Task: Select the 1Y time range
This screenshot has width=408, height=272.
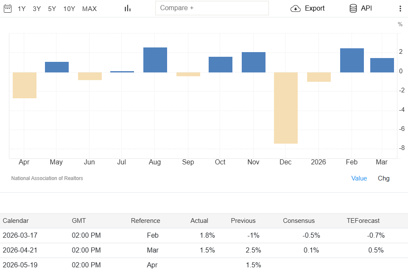Action: tap(22, 9)
